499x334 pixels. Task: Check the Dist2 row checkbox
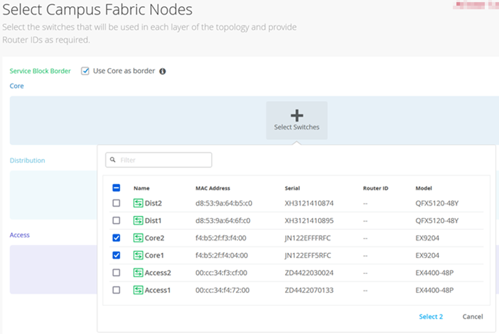point(116,203)
